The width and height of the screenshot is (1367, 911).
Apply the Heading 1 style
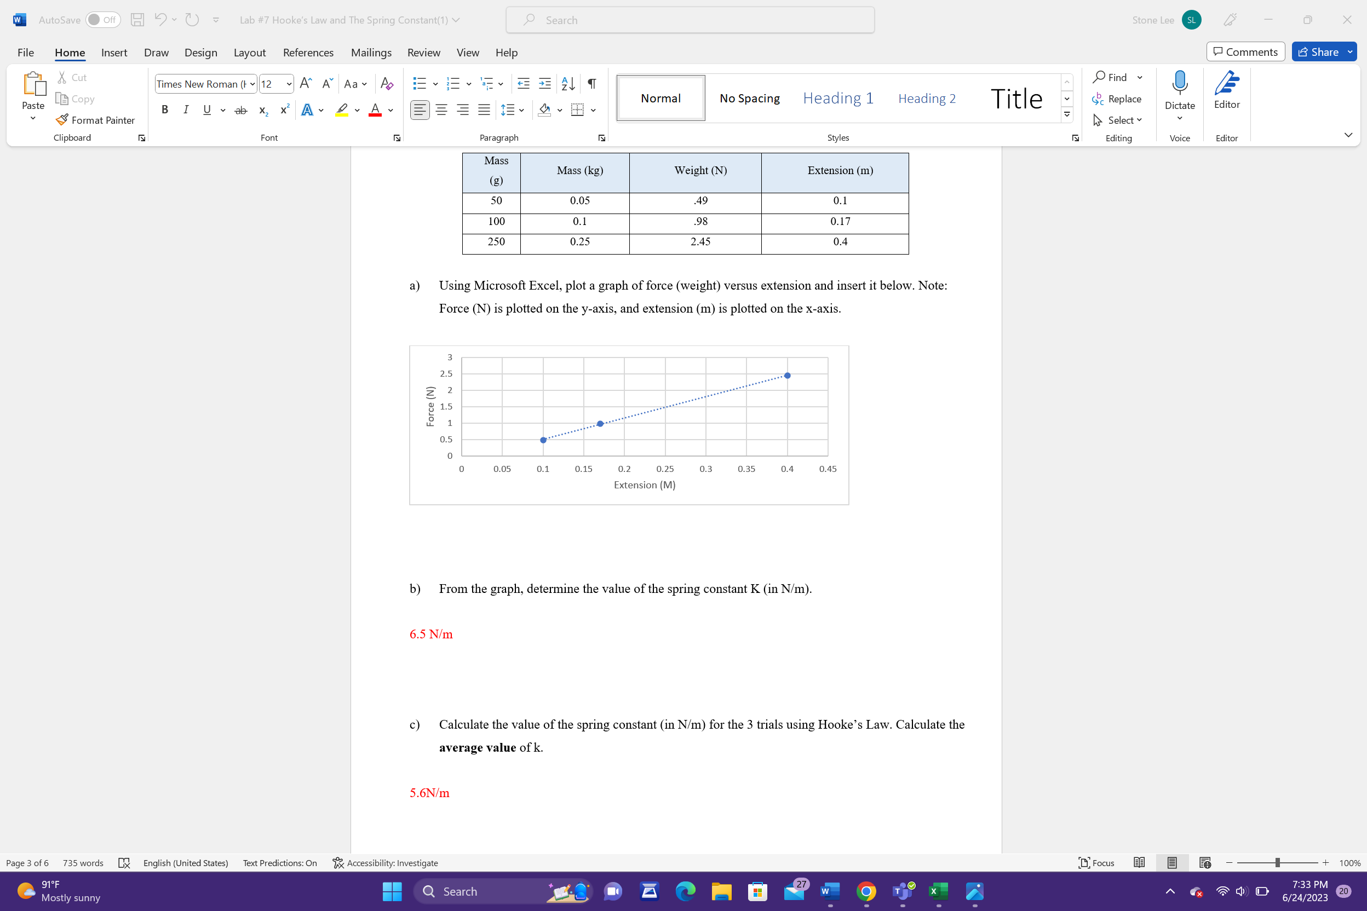tap(837, 98)
